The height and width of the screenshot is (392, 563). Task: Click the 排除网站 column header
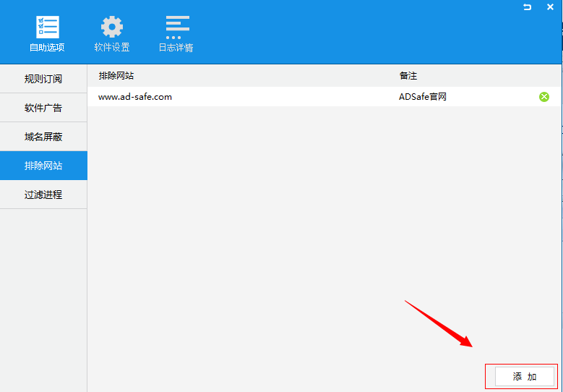(116, 76)
